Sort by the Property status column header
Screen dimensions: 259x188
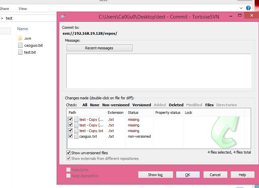[x=168, y=113]
